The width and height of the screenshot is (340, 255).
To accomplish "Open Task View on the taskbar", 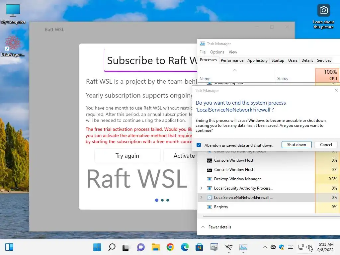I will click(126, 247).
